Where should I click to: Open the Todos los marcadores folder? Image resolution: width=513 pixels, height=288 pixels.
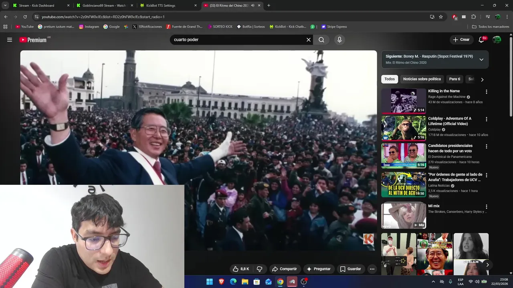[x=491, y=27]
